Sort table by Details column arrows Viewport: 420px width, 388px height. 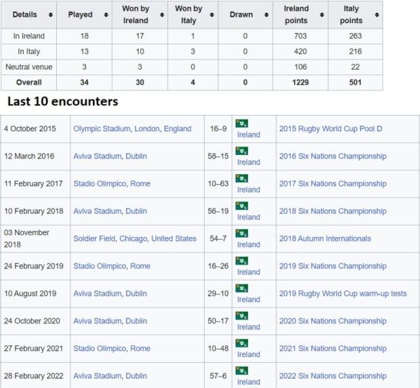tap(51, 15)
